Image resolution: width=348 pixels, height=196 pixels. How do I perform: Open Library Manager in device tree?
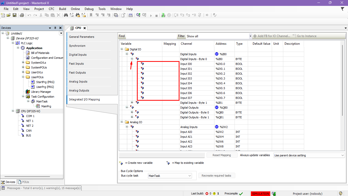coord(41,92)
